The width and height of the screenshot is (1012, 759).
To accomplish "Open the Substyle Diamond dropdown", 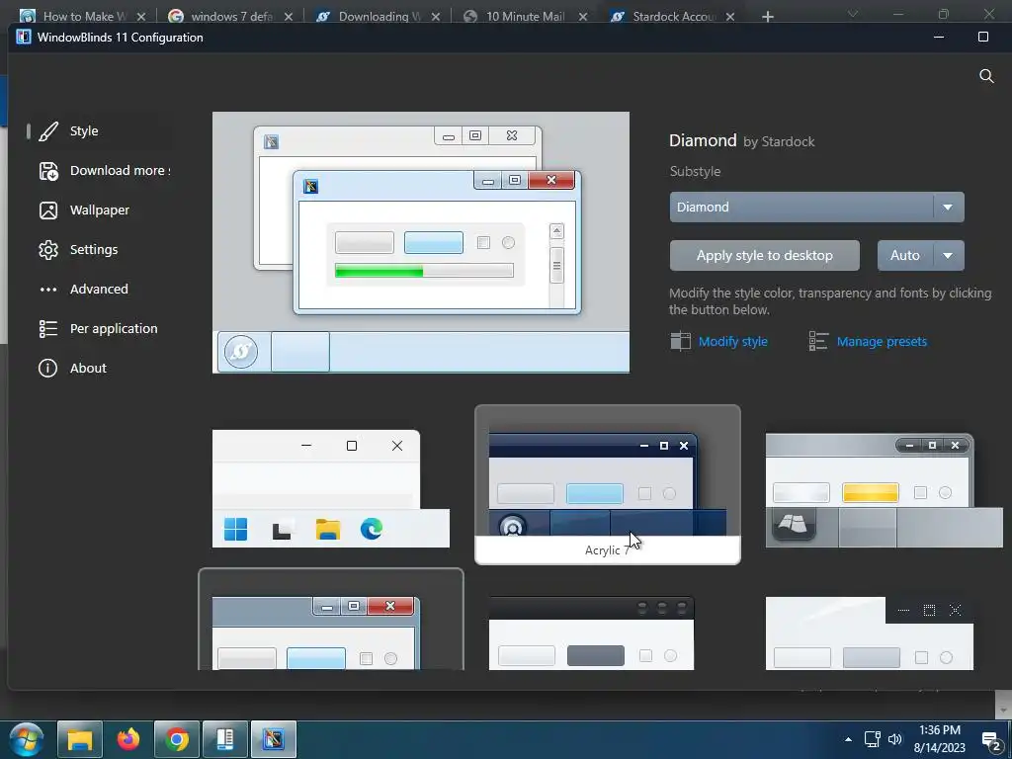I will tap(816, 207).
